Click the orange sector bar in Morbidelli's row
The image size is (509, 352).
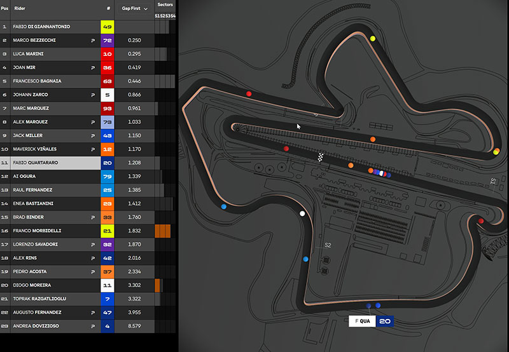click(162, 231)
